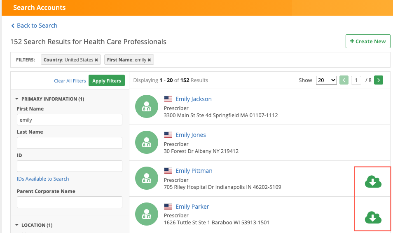This screenshot has width=393, height=233.
Task: Remove the Country: United States filter
Action: tap(96, 60)
